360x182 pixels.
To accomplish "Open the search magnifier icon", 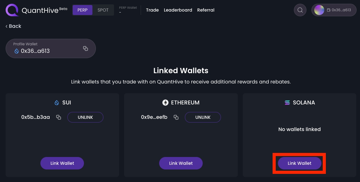I will (300, 10).
